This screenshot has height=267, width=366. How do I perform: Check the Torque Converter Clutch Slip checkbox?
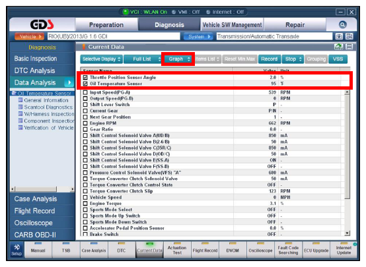tap(85, 191)
